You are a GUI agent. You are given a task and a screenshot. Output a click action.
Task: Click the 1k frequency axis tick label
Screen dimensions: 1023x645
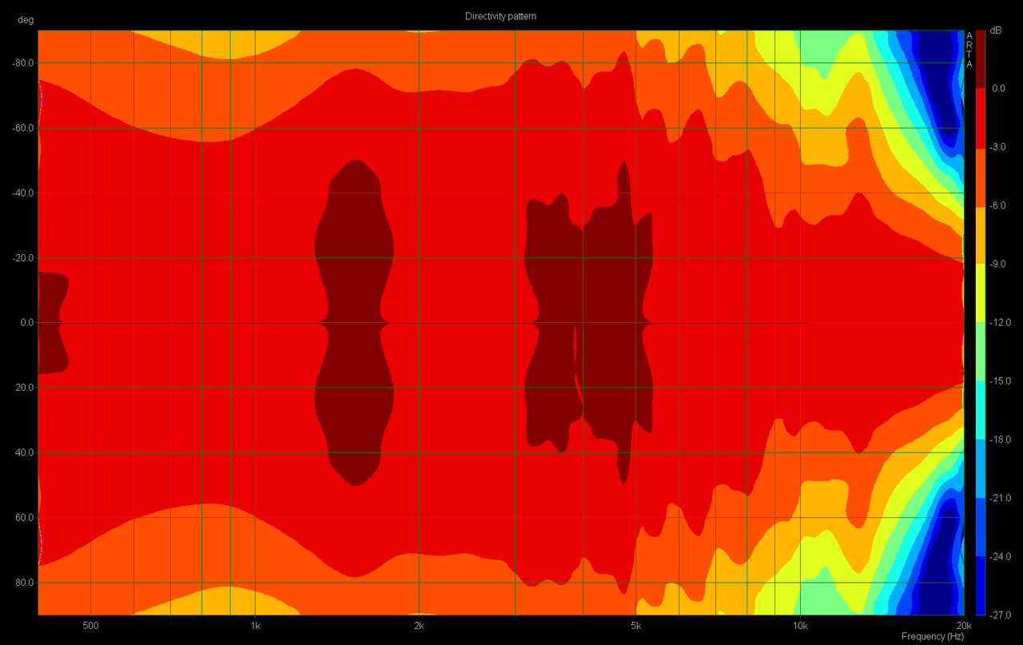[255, 624]
